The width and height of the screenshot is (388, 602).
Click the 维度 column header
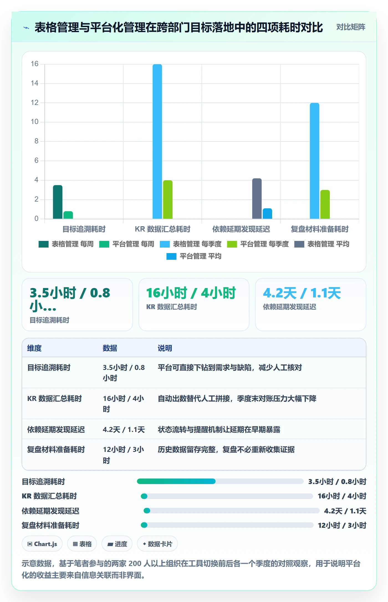coord(34,348)
